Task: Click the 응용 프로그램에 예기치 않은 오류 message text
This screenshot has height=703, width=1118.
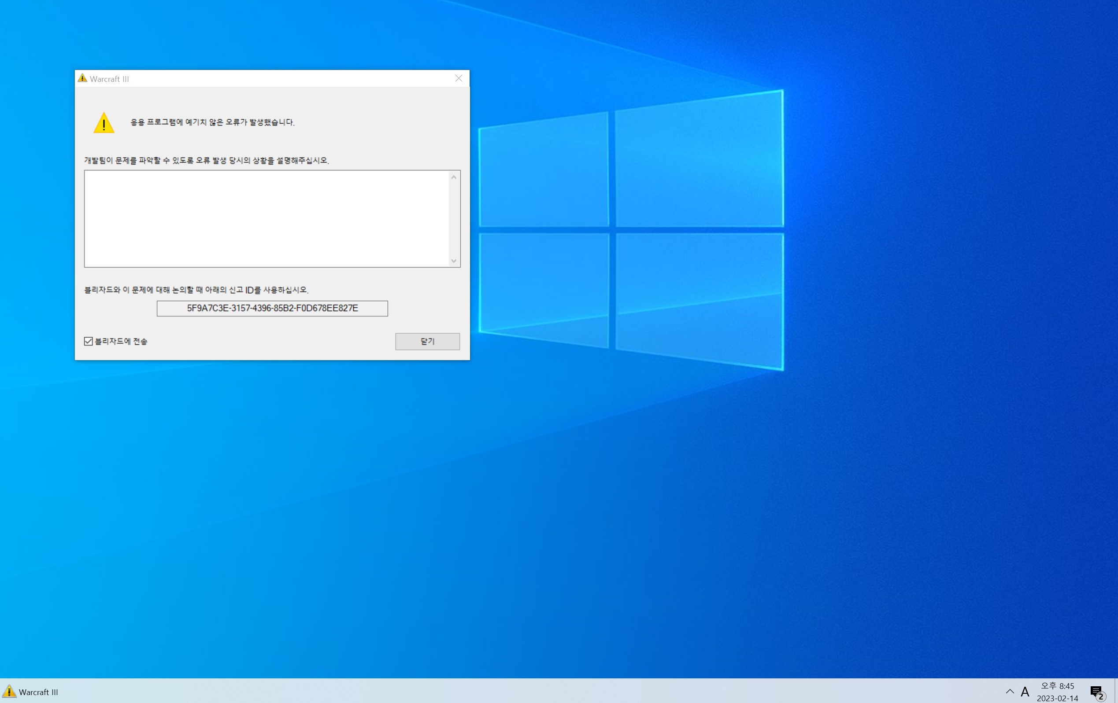Action: [212, 122]
